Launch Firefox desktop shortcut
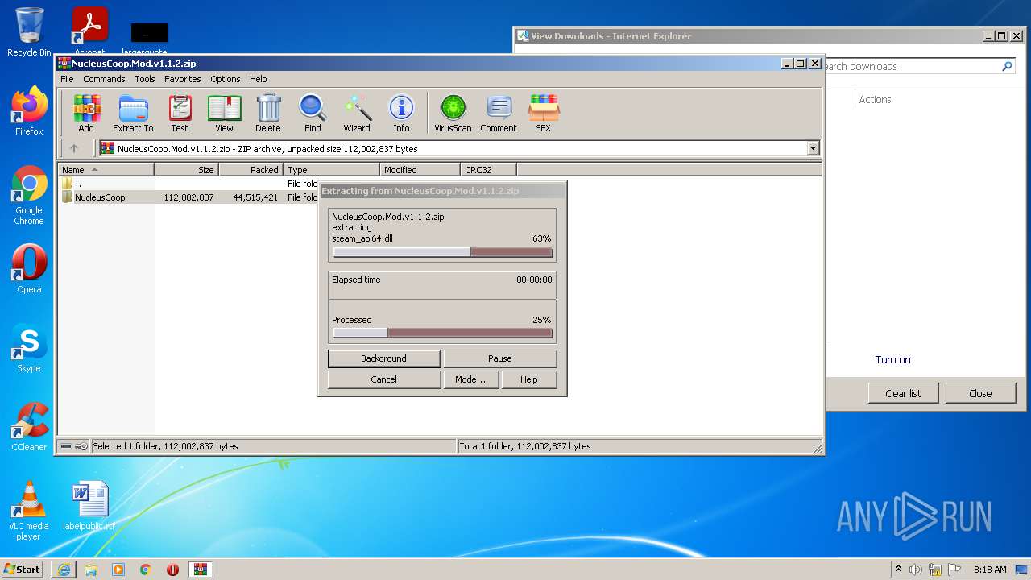This screenshot has width=1031, height=580. point(29,111)
